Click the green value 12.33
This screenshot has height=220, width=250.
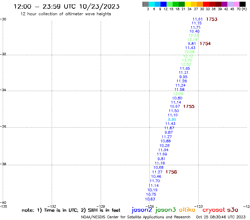[x=194, y=35]
